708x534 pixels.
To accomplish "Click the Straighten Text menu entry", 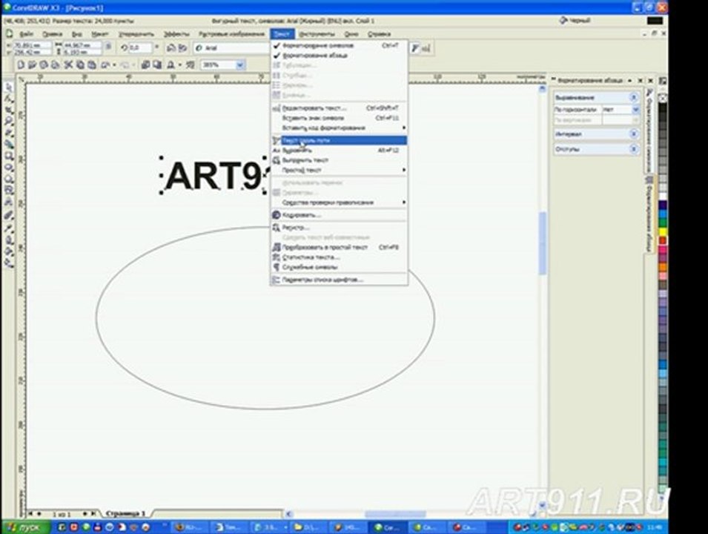I will [339, 160].
